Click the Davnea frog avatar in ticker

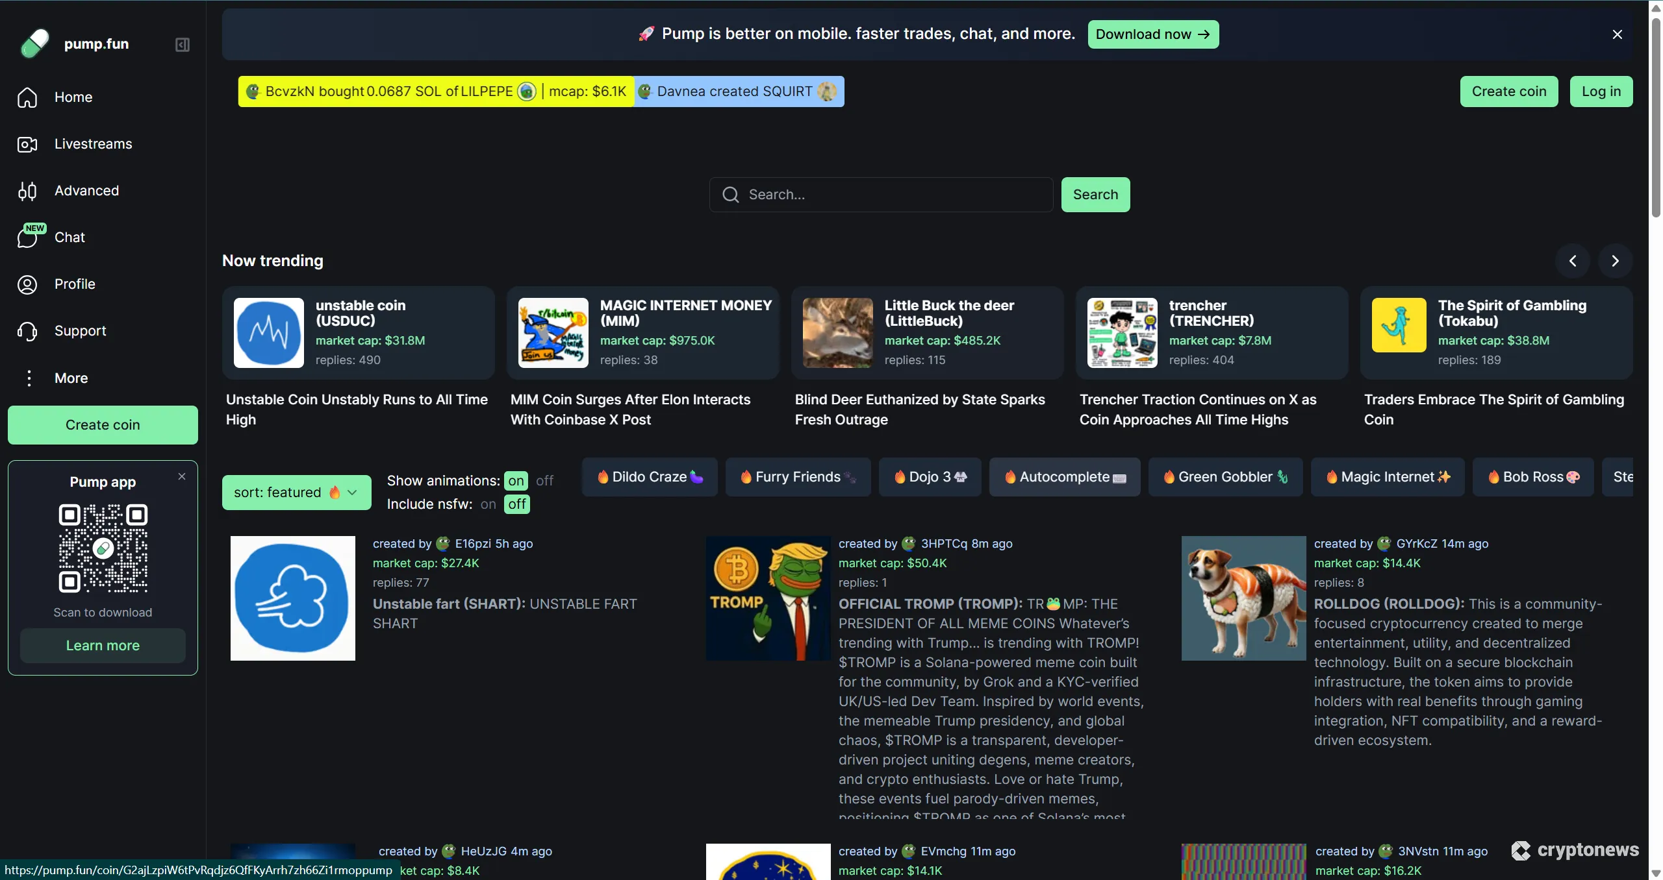click(x=645, y=92)
